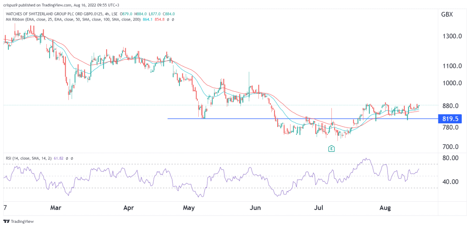470x227 pixels.
Task: Click the 4h timeframe label in the title
Action: click(x=106, y=14)
